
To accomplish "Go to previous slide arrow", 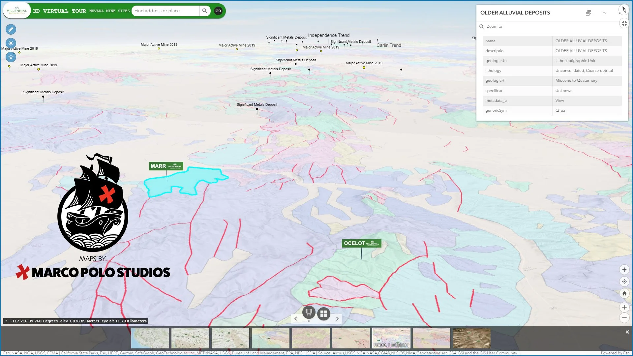I will (x=296, y=319).
